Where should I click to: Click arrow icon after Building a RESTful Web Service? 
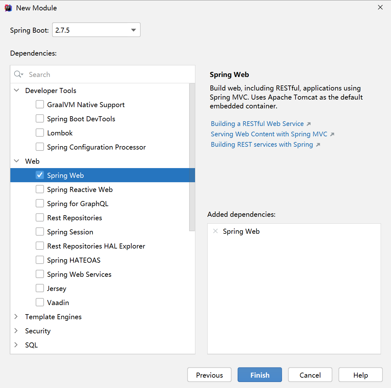[309, 124]
